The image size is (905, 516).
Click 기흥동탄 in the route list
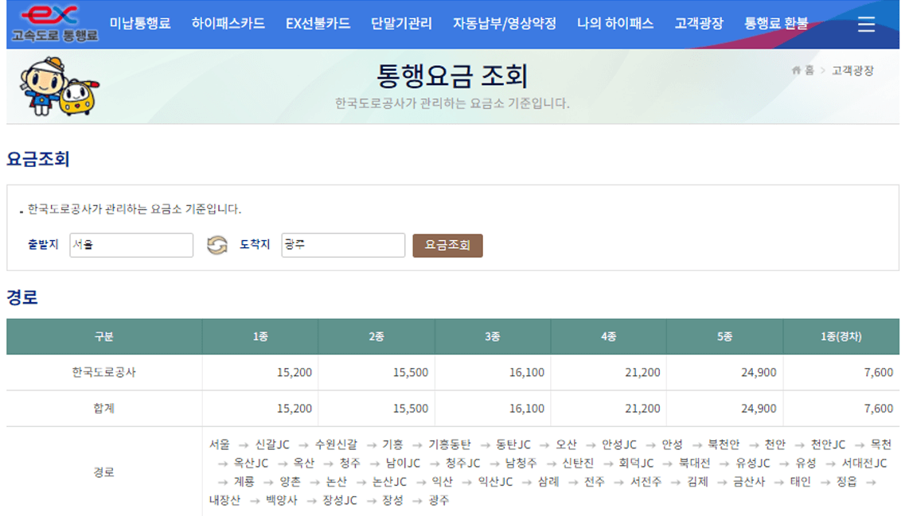(x=450, y=444)
